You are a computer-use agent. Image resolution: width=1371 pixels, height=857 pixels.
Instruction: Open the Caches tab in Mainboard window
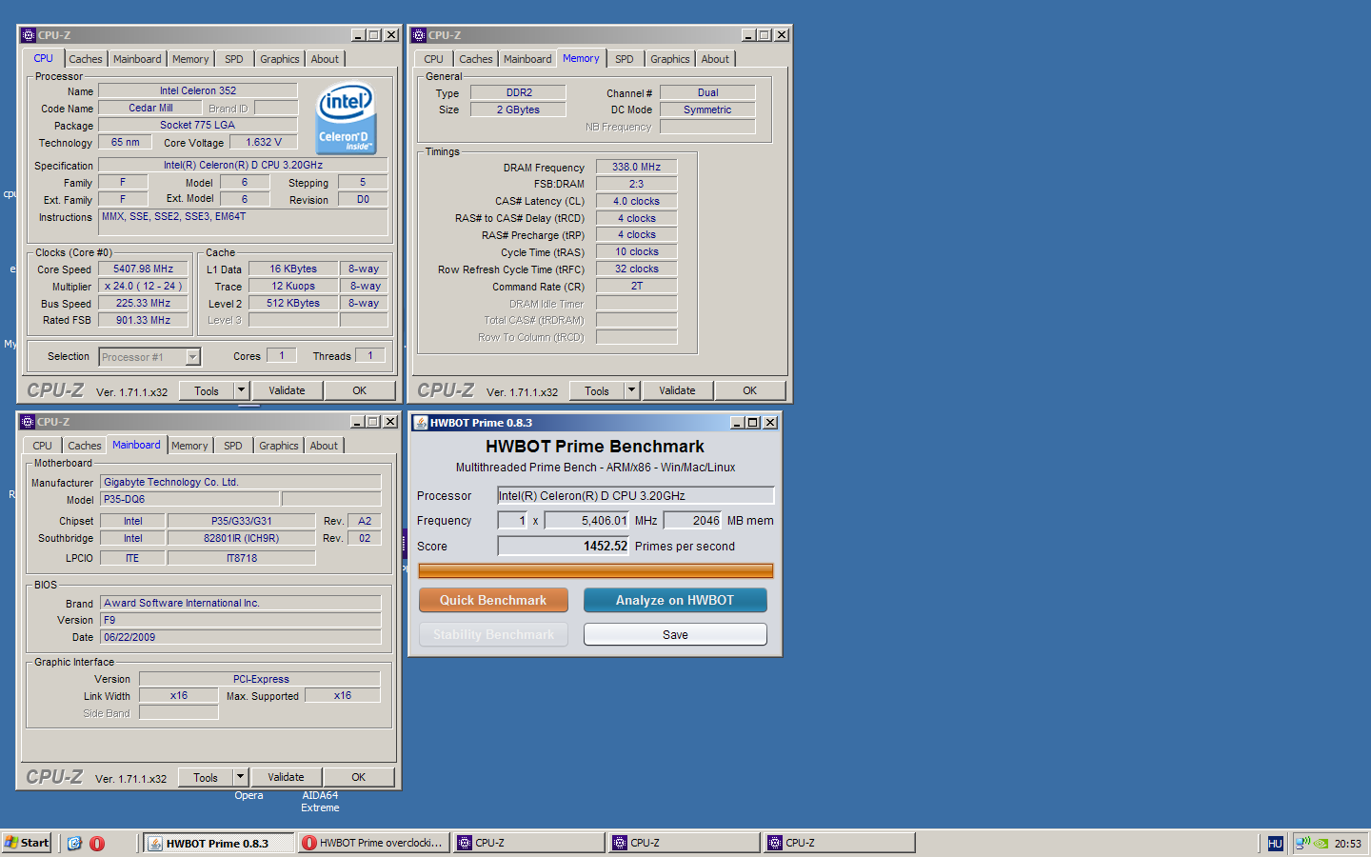click(85, 446)
